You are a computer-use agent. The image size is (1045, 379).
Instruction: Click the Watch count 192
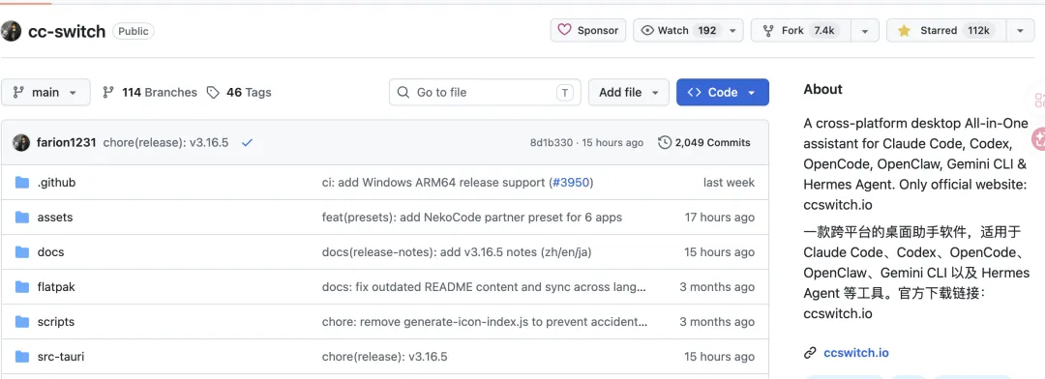pyautogui.click(x=707, y=31)
